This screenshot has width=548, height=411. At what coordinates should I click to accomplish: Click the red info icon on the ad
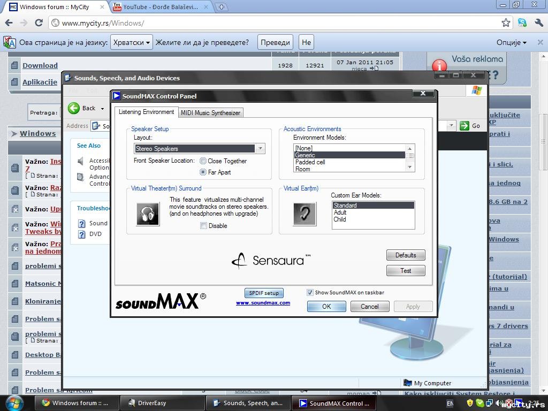[x=439, y=66]
